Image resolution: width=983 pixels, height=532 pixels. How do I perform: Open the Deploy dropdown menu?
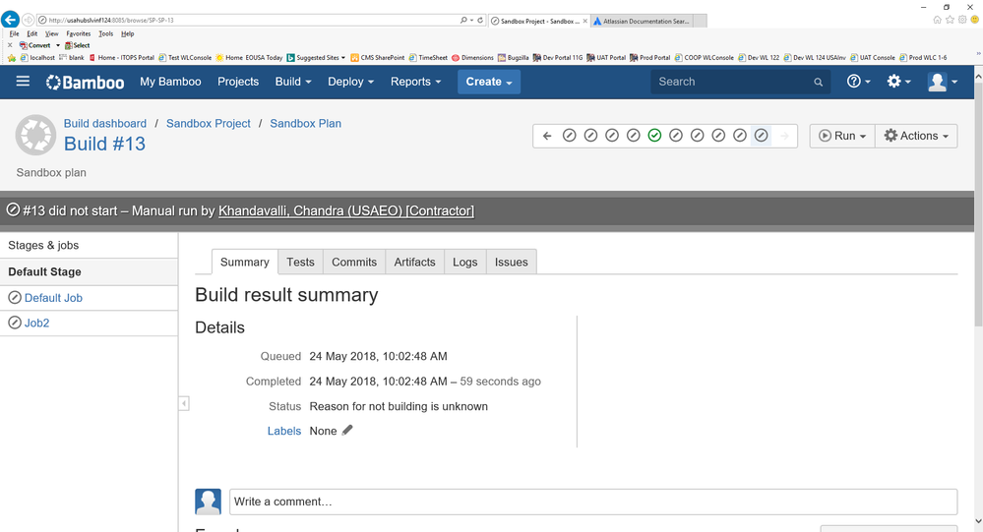tap(351, 82)
